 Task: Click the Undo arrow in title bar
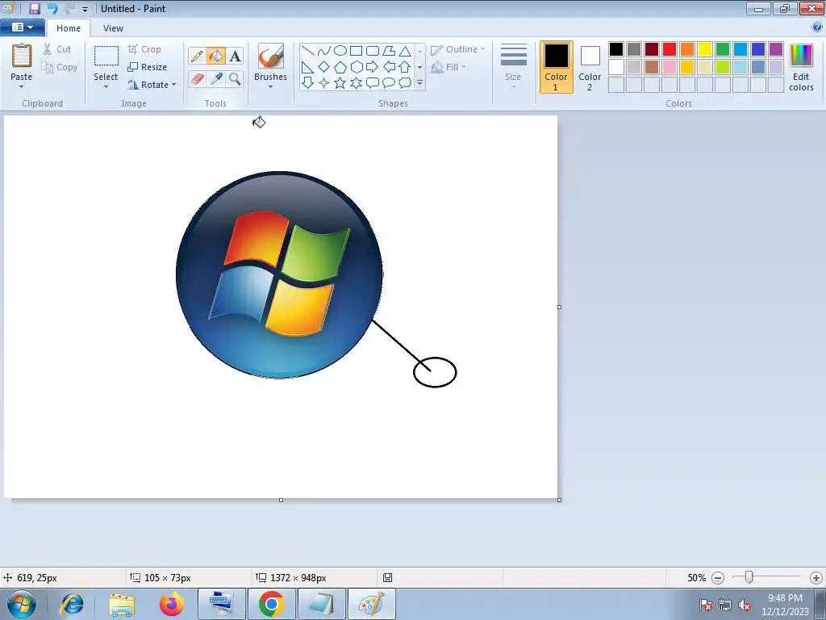click(52, 8)
